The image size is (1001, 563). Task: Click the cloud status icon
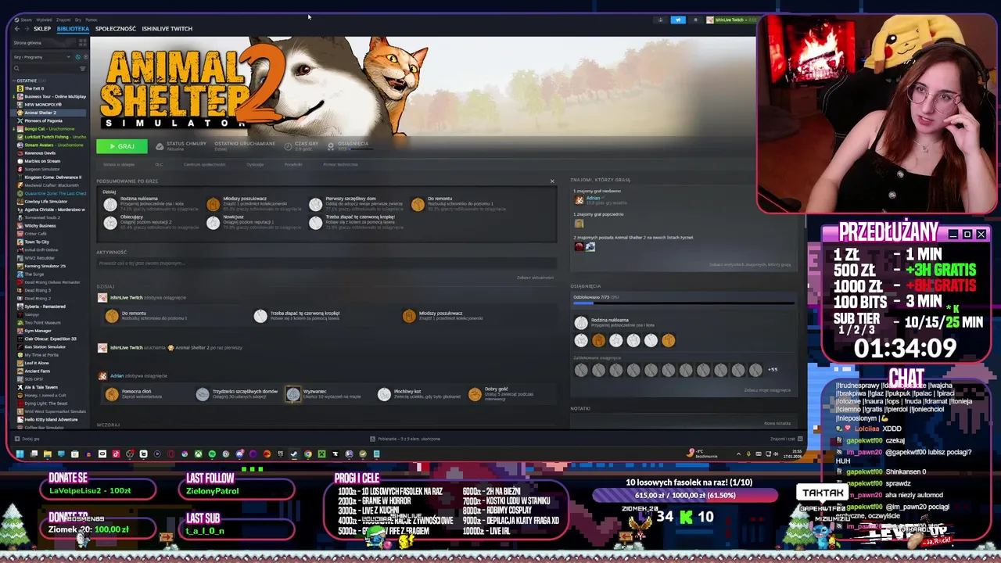coord(160,146)
